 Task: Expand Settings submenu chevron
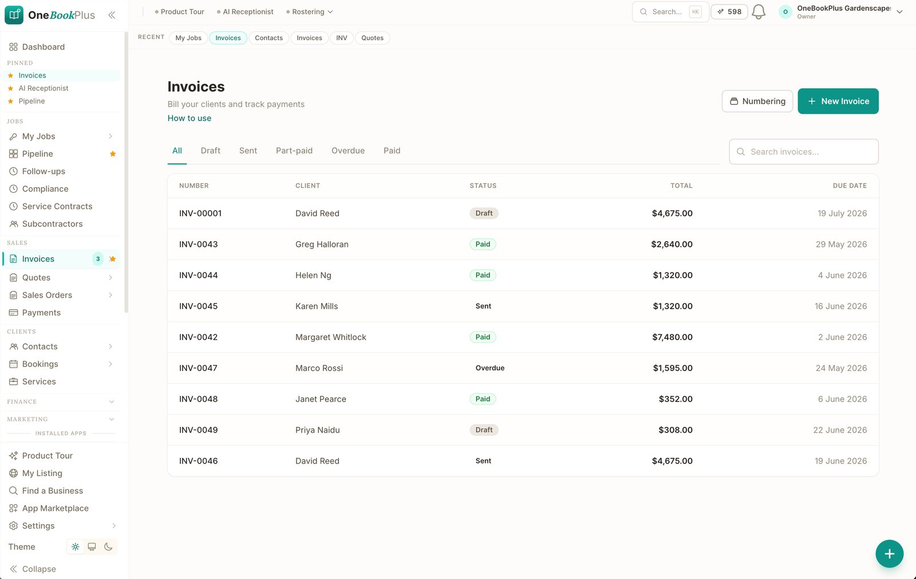click(114, 526)
